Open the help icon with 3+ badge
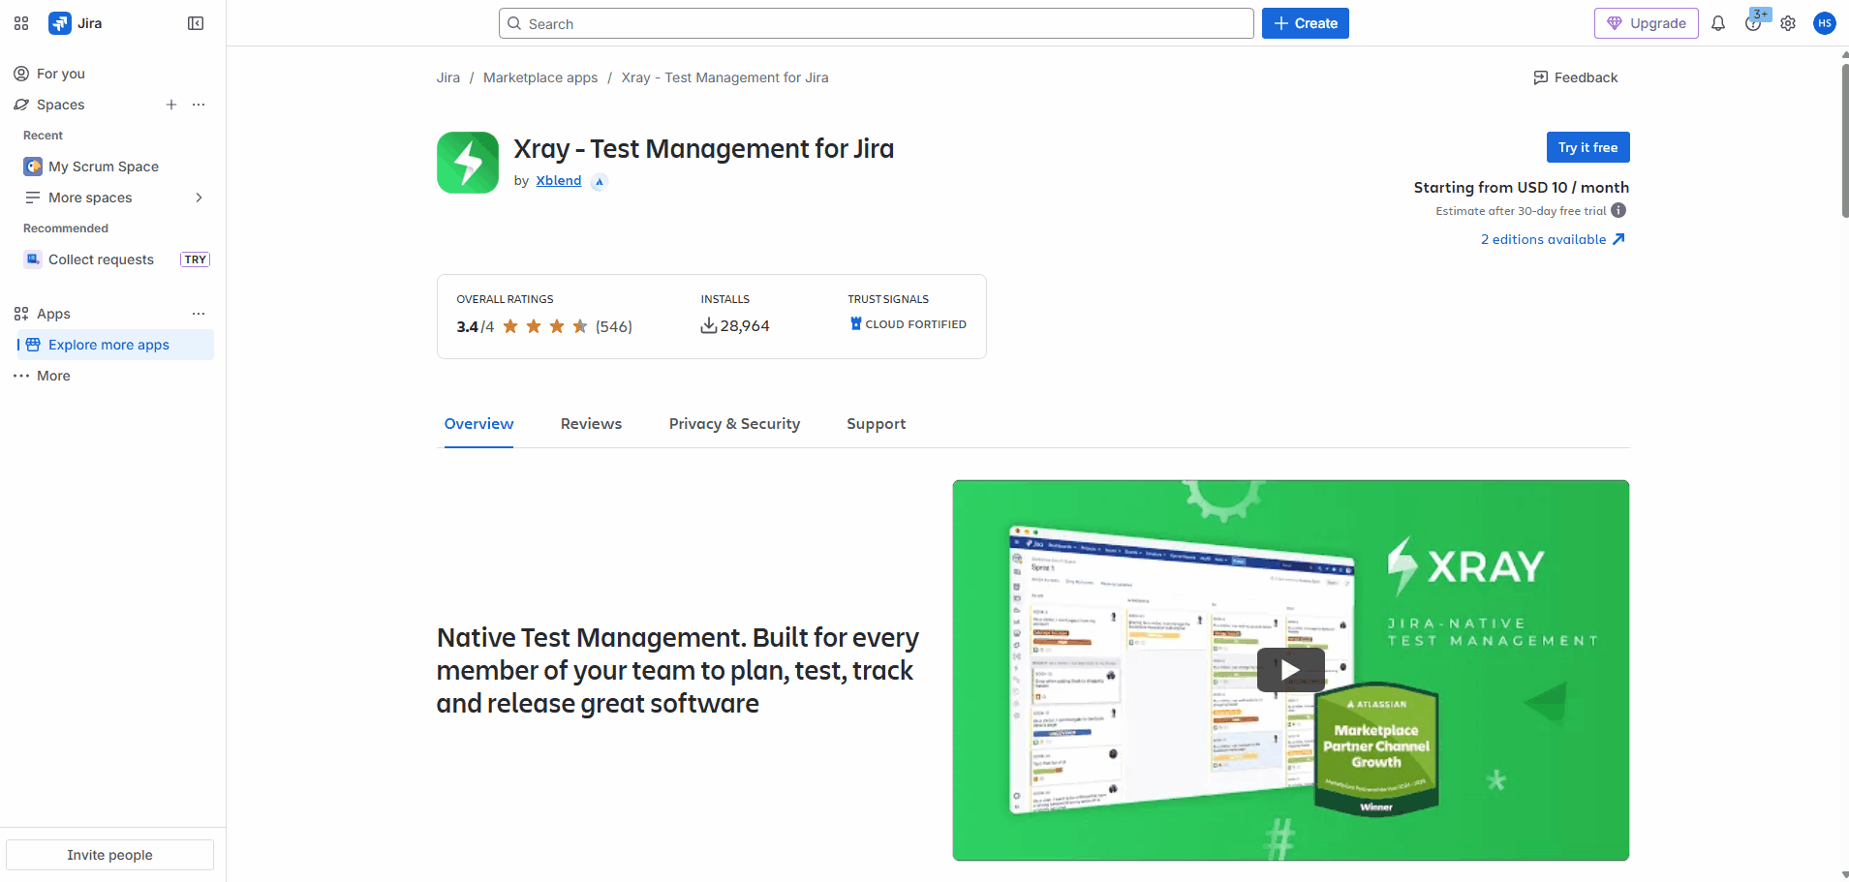This screenshot has width=1849, height=882. 1753,23
